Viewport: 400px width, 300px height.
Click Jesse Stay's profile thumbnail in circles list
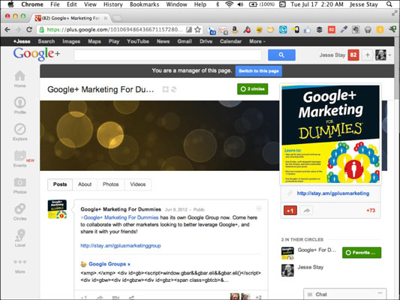[287, 270]
